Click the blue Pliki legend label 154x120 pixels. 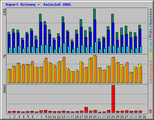pyautogui.click(x=151, y=33)
